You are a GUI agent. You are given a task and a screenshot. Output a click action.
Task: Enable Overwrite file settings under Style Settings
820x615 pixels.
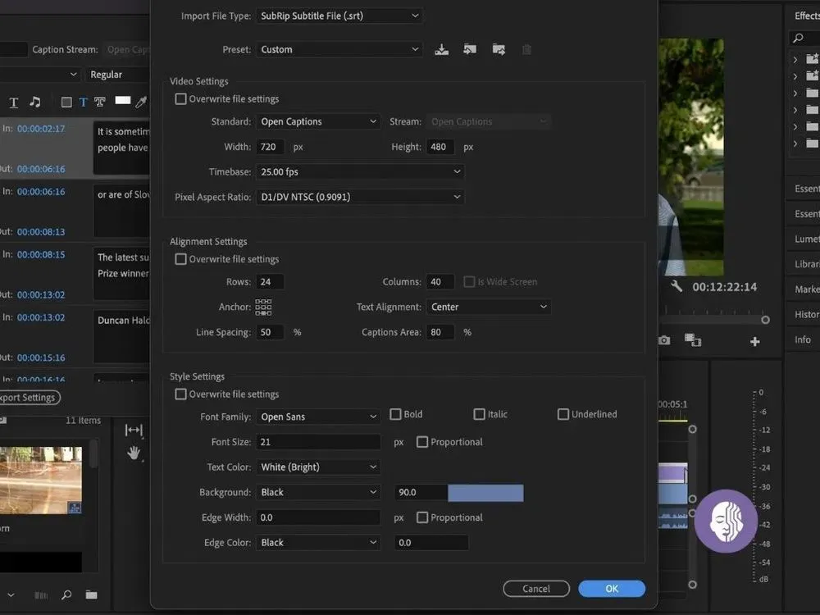(180, 394)
